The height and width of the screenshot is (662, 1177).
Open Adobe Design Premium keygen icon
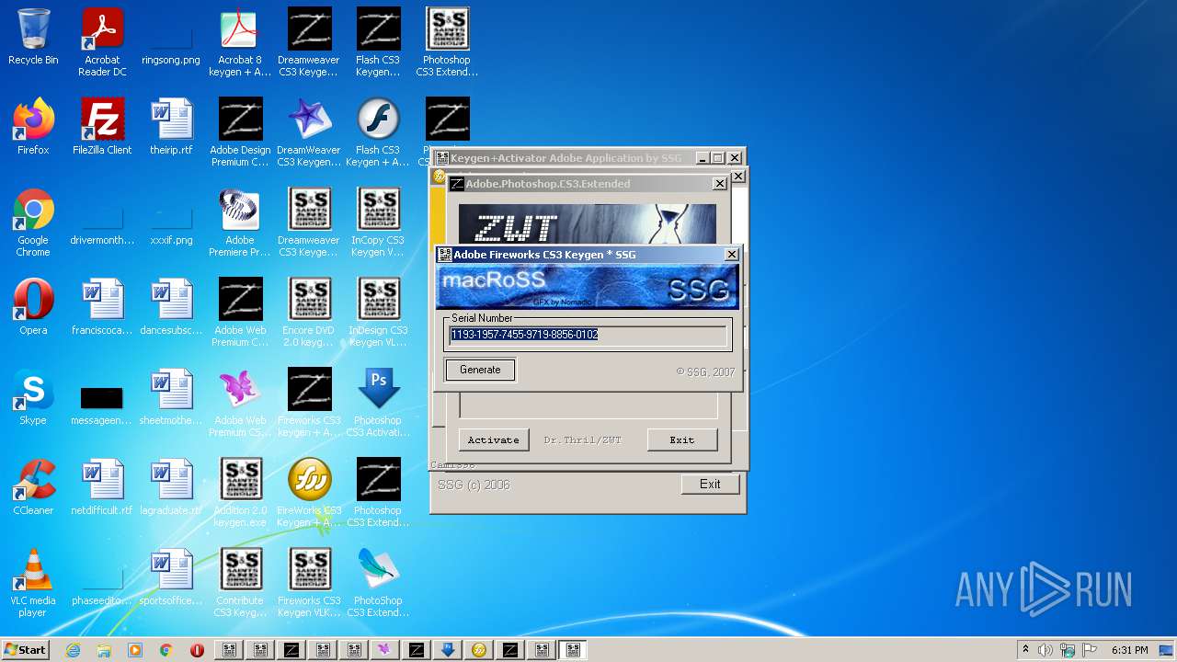pyautogui.click(x=240, y=132)
